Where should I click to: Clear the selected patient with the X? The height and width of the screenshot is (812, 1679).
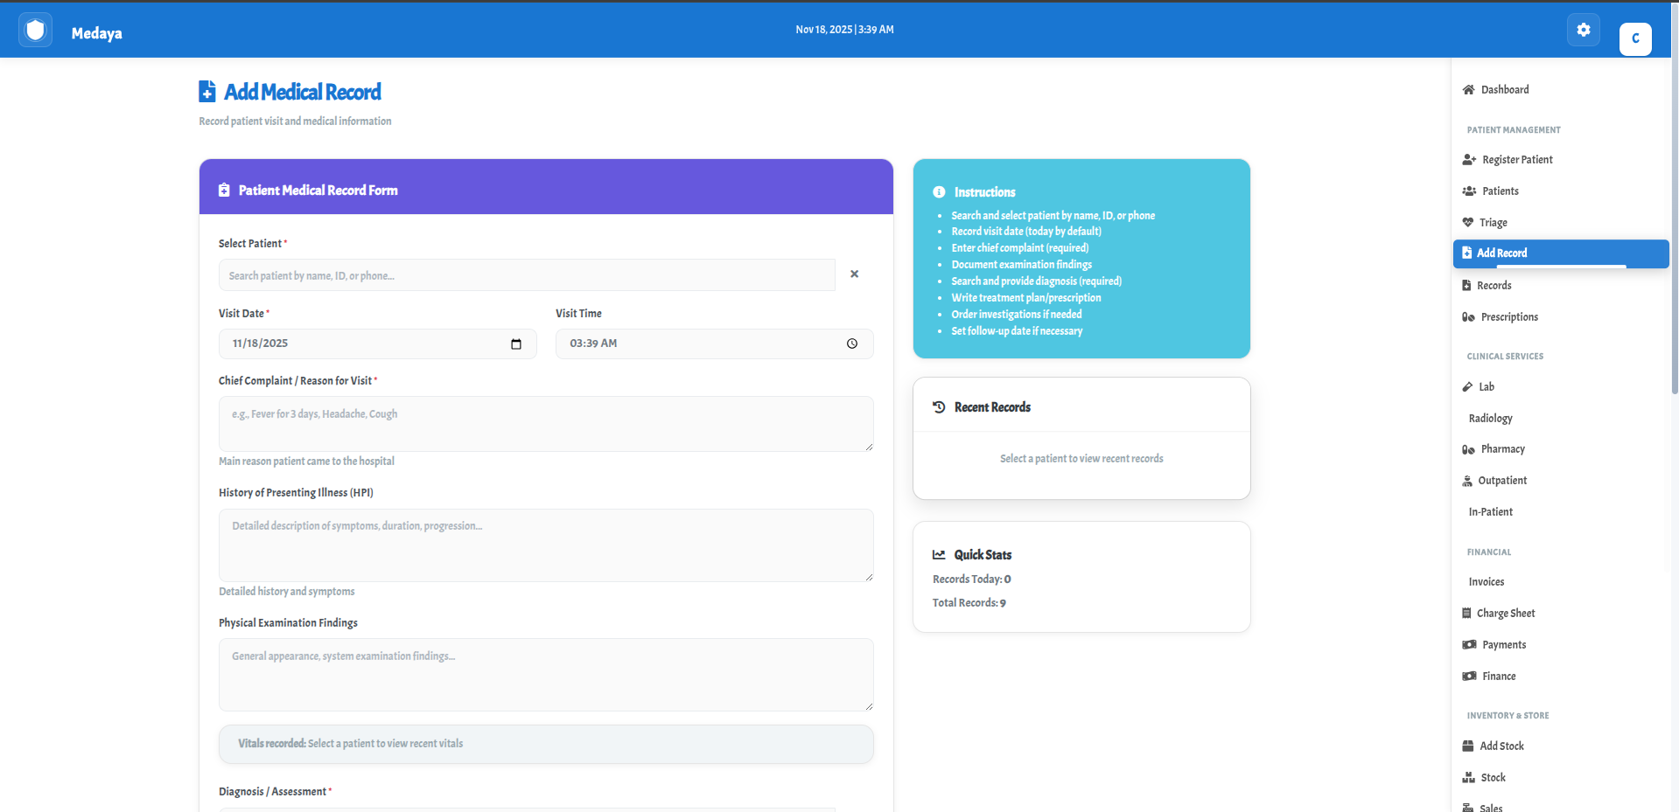tap(854, 274)
